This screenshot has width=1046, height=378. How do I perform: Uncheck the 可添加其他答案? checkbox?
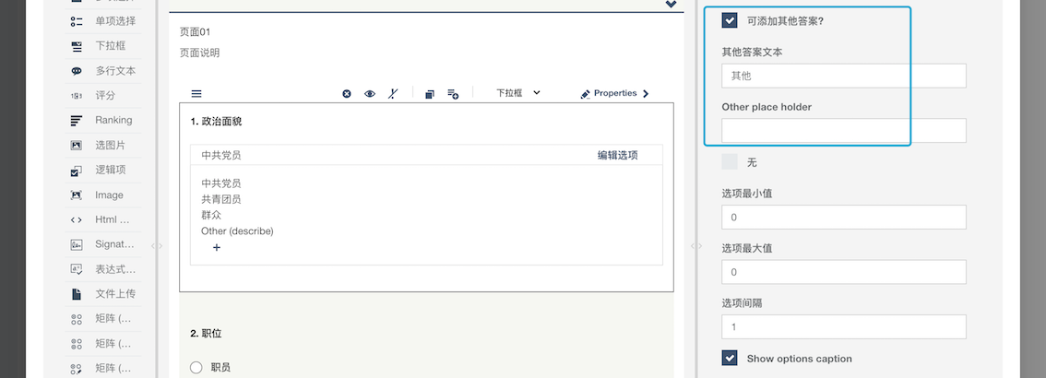[x=729, y=20]
